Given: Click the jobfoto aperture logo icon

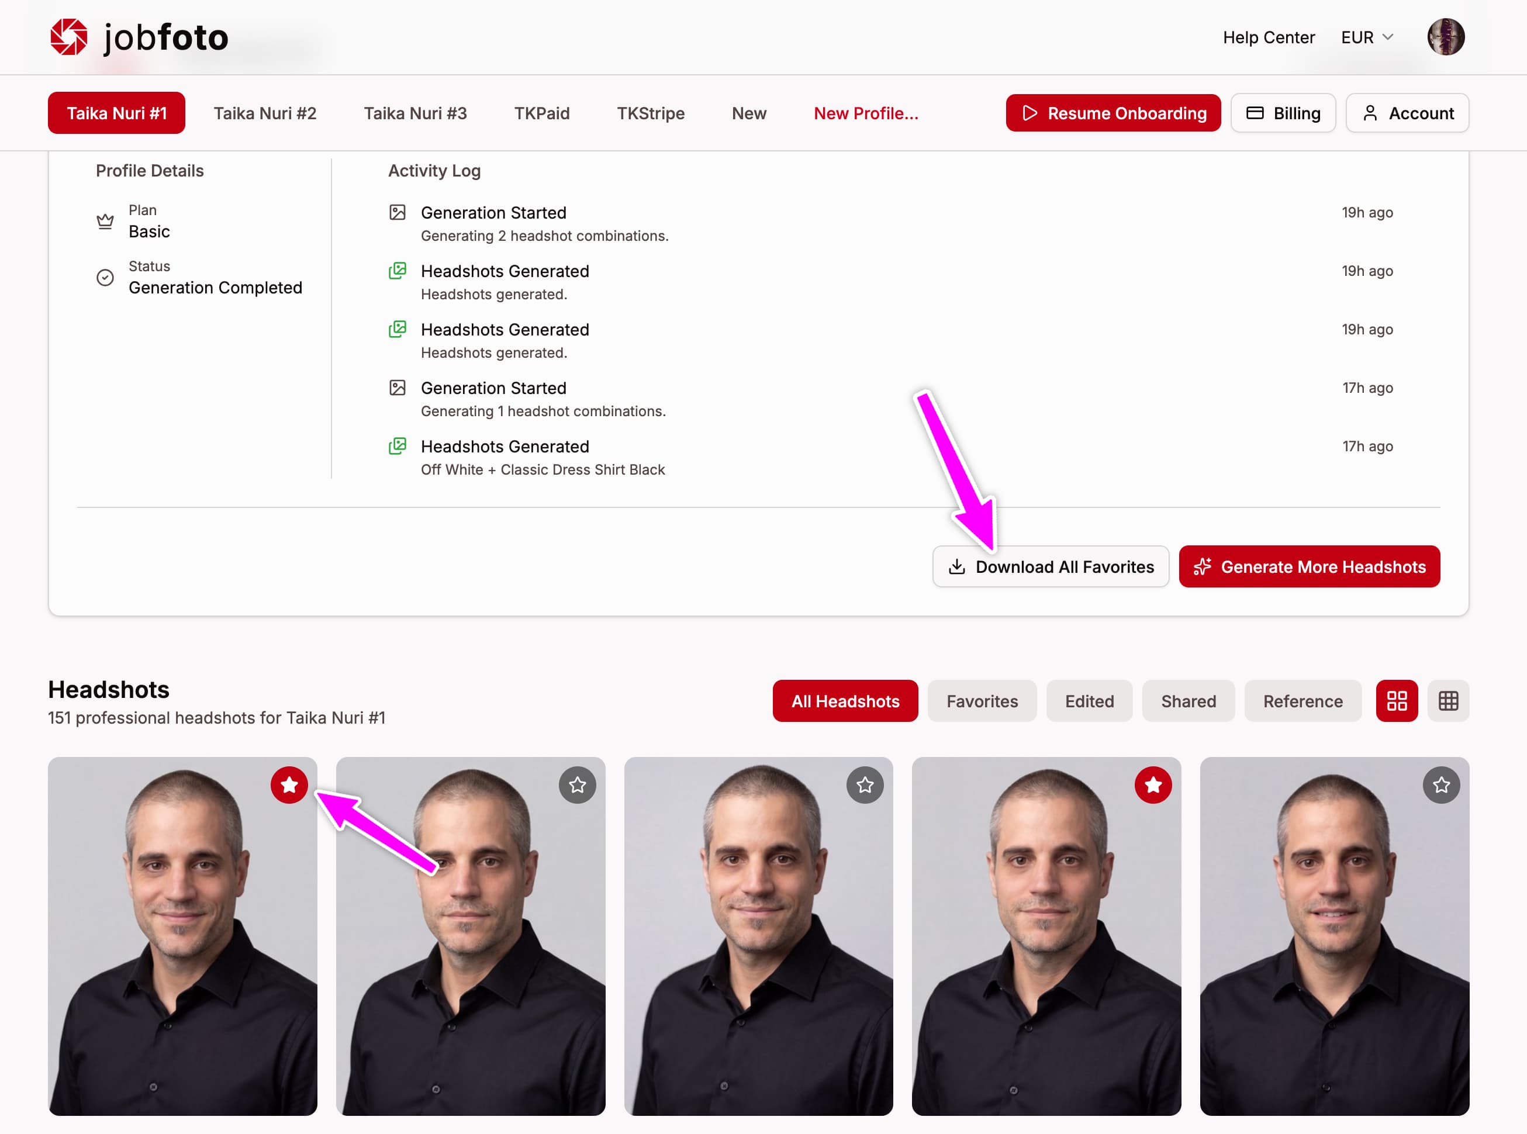Looking at the screenshot, I should 68,36.
